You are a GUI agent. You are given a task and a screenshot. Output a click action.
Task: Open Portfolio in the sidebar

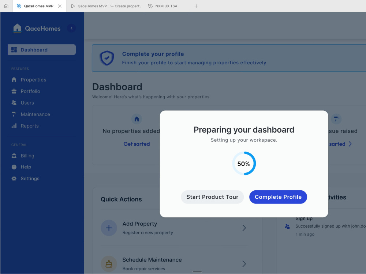(30, 91)
